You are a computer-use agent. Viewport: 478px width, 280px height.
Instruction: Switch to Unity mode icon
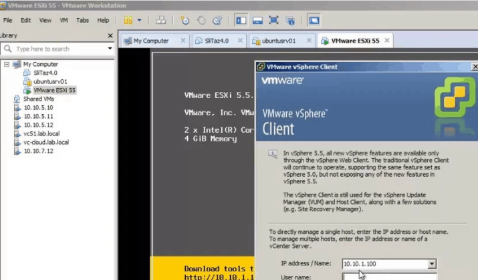pyautogui.click(x=290, y=21)
